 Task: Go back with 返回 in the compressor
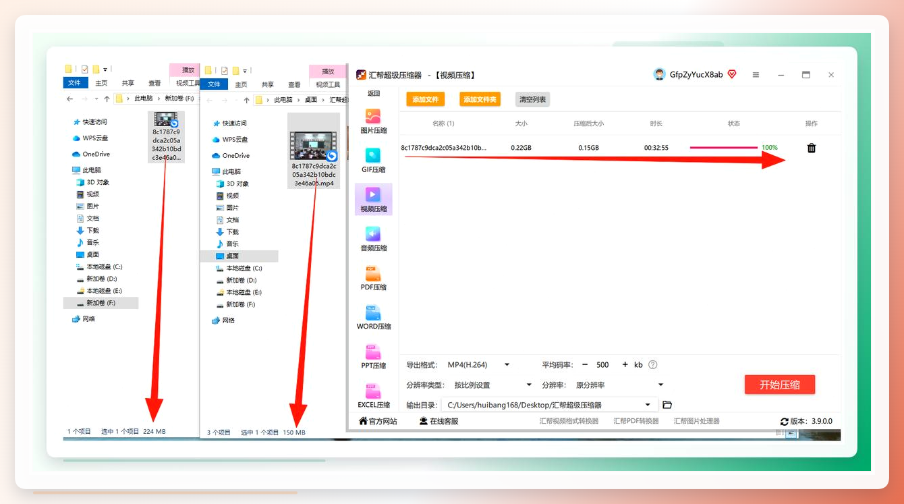(x=374, y=94)
